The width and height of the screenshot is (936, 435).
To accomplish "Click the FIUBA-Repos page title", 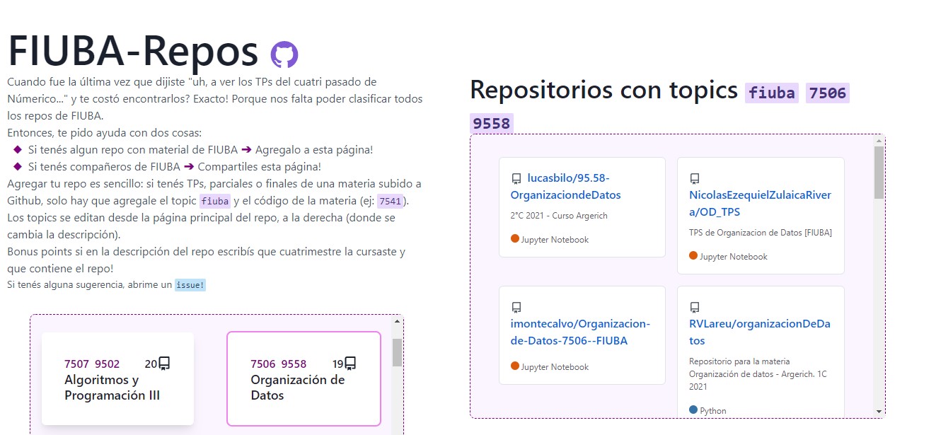I will click(133, 51).
